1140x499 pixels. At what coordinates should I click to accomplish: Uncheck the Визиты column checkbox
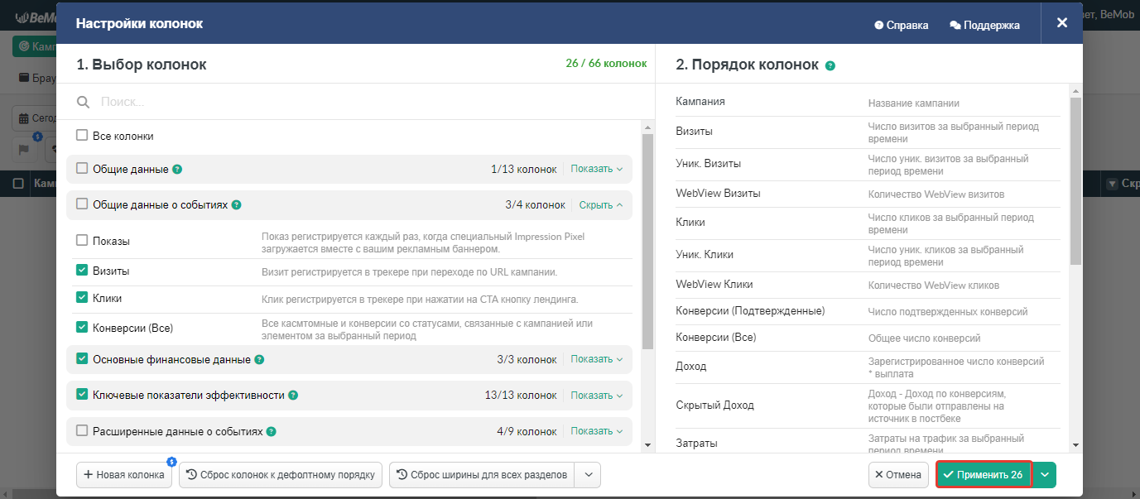[82, 270]
